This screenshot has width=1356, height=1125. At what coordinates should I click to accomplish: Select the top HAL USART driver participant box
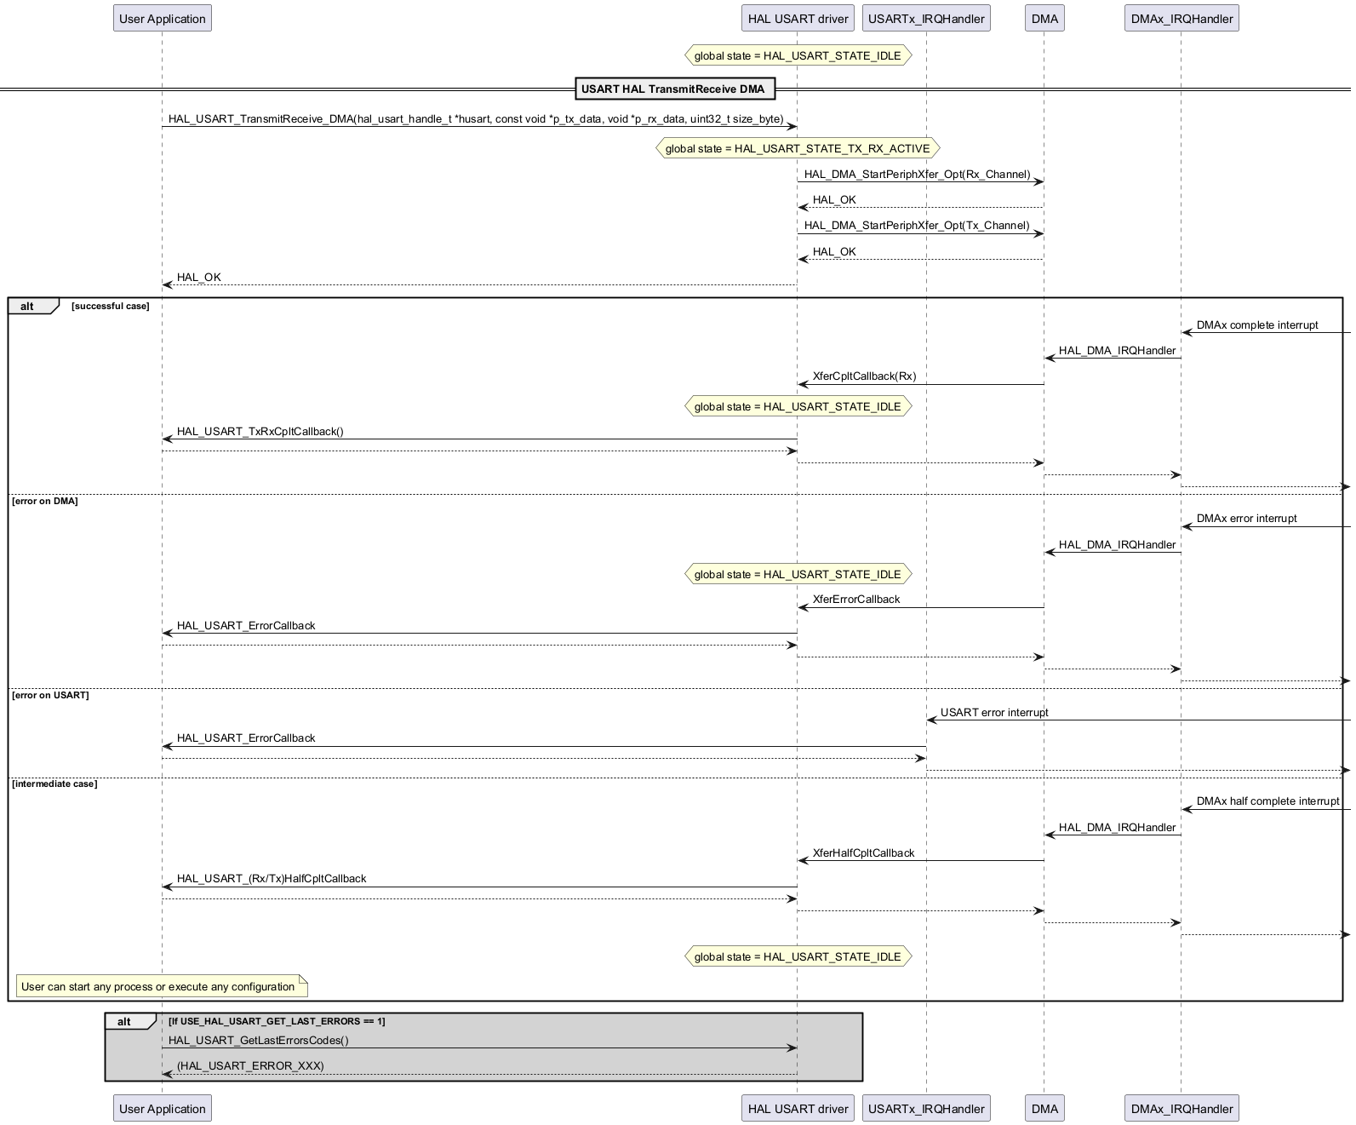click(x=798, y=19)
